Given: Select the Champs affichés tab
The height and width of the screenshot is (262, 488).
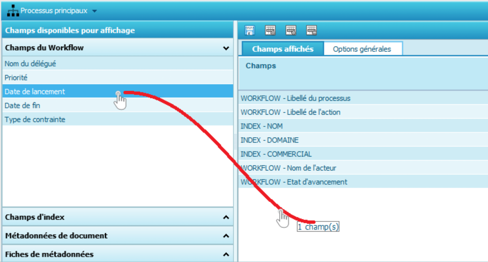Looking at the screenshot, I should (x=283, y=49).
